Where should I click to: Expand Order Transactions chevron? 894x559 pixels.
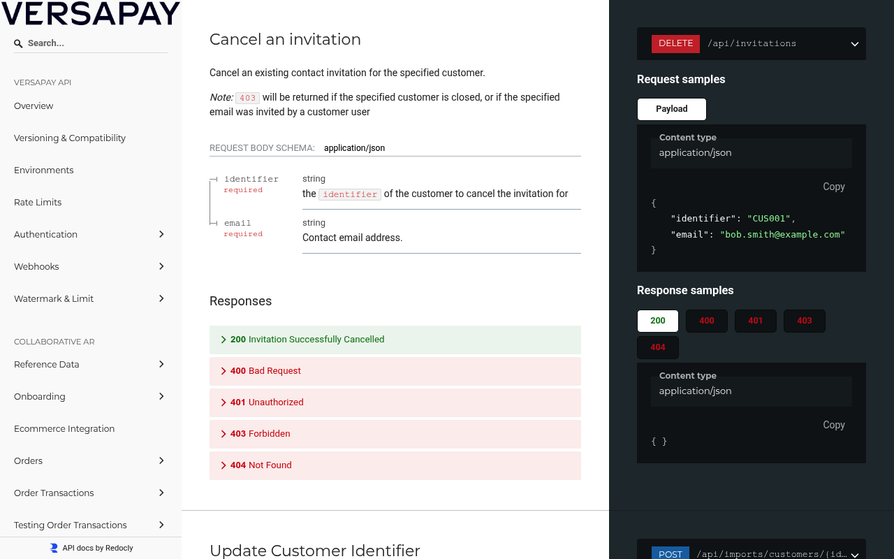click(161, 493)
